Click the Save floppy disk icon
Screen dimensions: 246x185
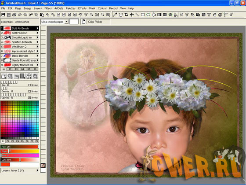click(3, 15)
